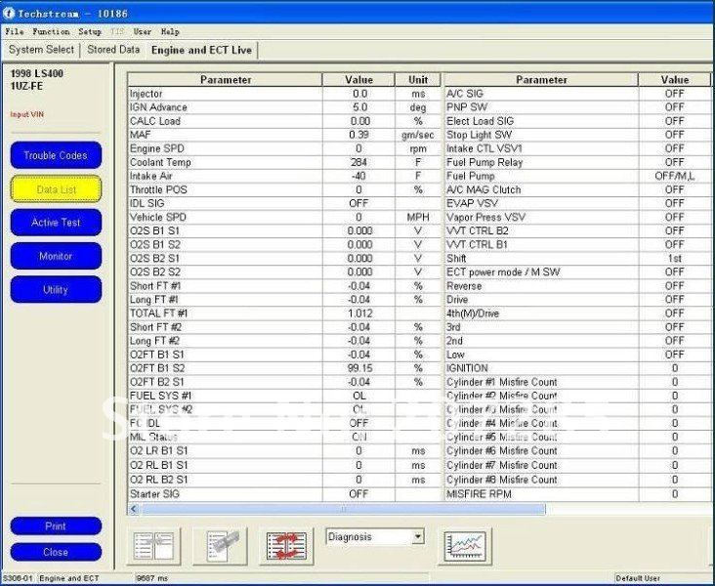Click the Trouble Codes button

pyautogui.click(x=56, y=155)
